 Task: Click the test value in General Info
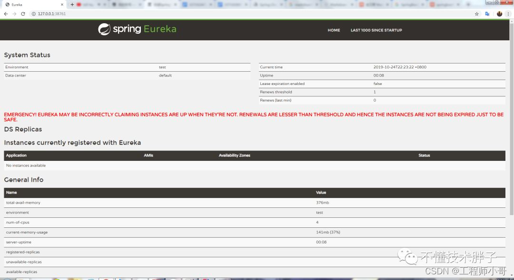coord(320,212)
